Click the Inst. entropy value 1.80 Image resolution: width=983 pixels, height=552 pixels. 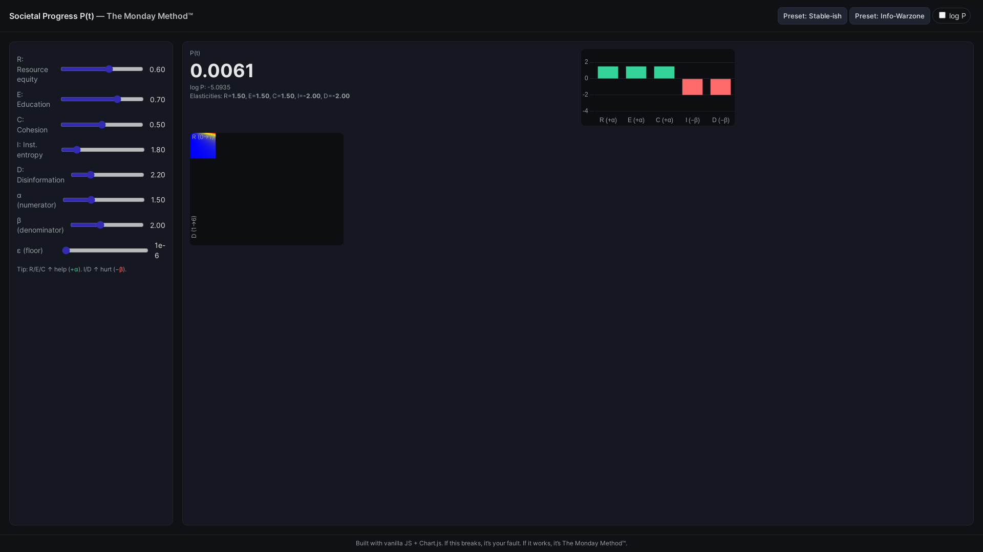click(x=158, y=150)
